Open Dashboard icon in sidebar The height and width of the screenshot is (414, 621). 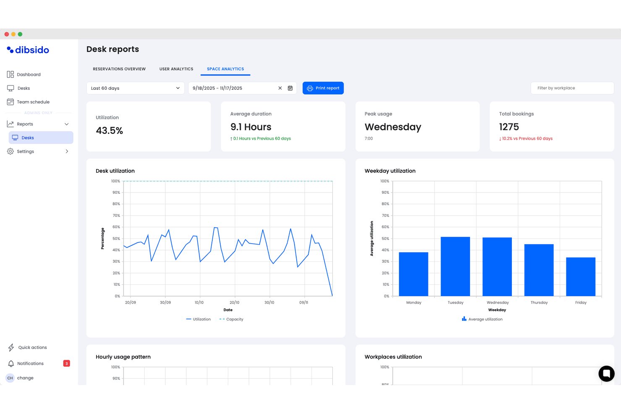coord(10,74)
